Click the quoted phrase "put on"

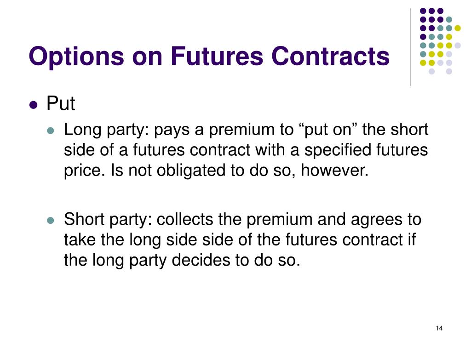pos(328,130)
